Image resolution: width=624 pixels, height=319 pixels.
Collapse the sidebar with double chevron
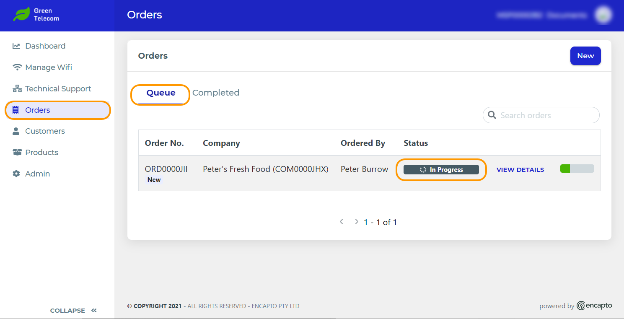(94, 311)
